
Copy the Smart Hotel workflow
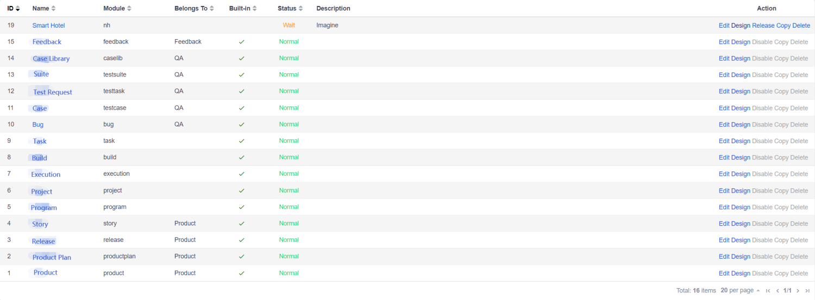coord(783,25)
